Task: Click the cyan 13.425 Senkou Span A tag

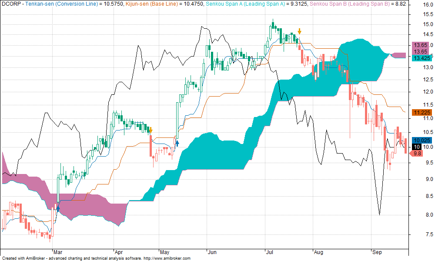Action: (420, 58)
